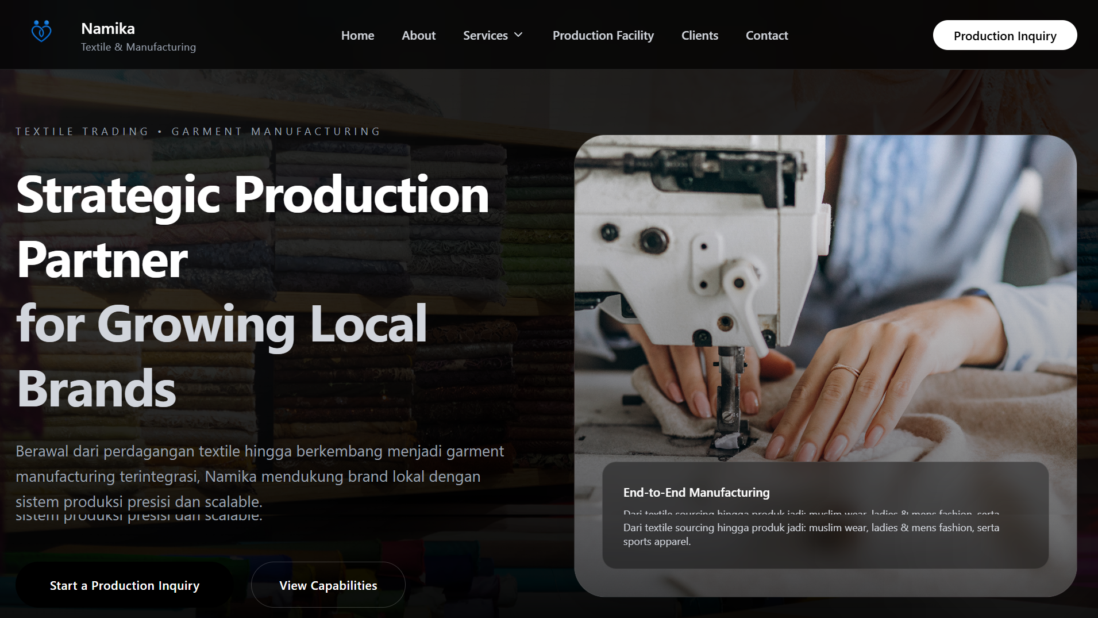Click the Textile Trading tagline text
This screenshot has width=1098, height=618.
(198, 132)
